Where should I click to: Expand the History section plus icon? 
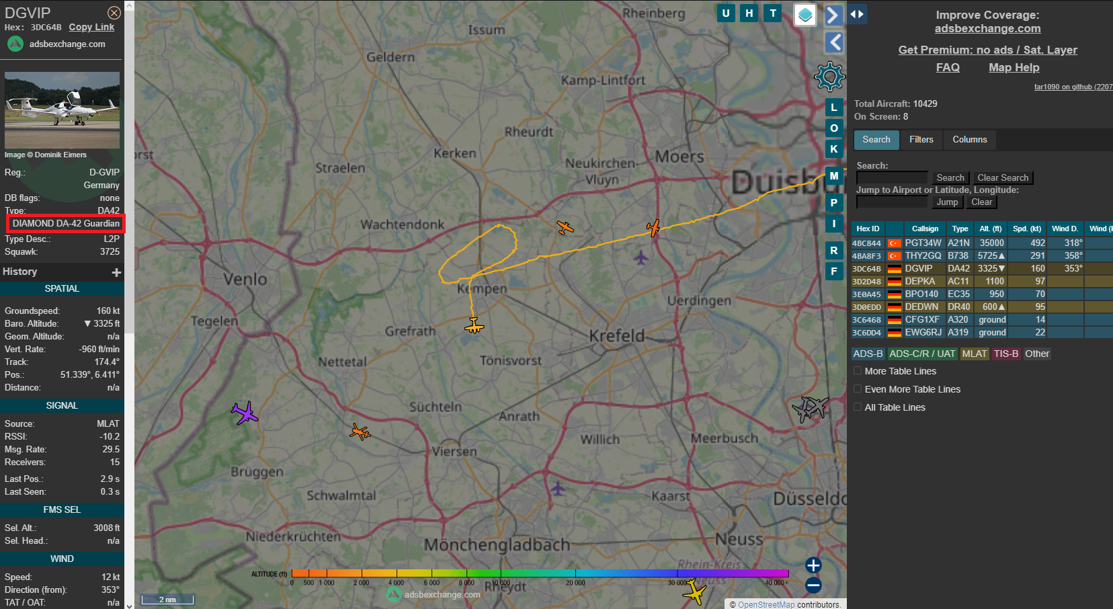[x=116, y=272]
